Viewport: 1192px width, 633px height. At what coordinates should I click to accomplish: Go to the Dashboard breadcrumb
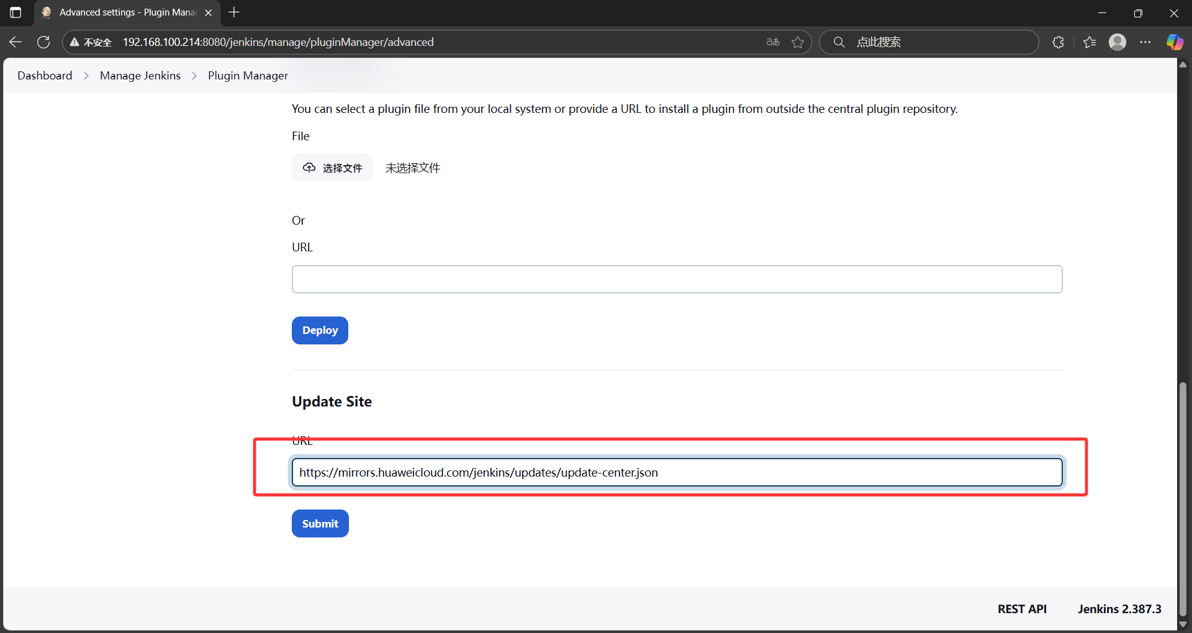coord(45,76)
